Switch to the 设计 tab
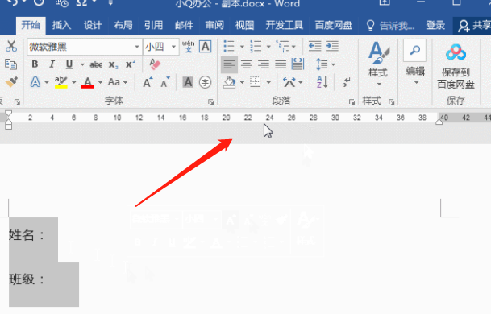The width and height of the screenshot is (491, 314). click(93, 25)
